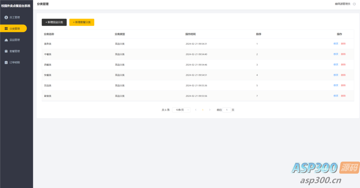Click 修改 for the 面条类 row
The image size is (360, 188).
click(336, 44)
